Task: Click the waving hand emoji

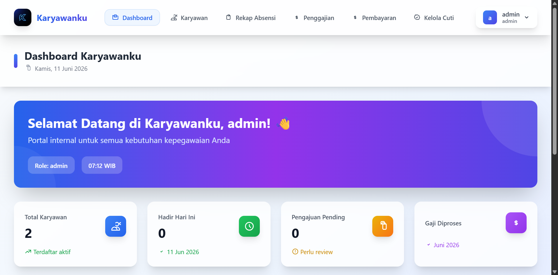Action: pyautogui.click(x=284, y=124)
